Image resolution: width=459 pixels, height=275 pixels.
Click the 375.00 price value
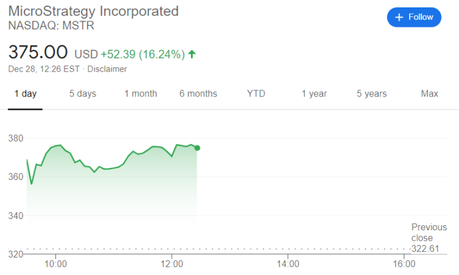click(38, 52)
